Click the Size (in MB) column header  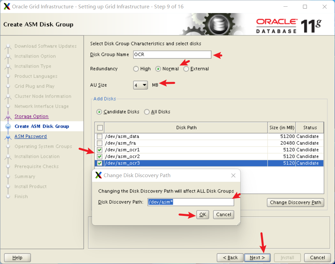coord(282,128)
